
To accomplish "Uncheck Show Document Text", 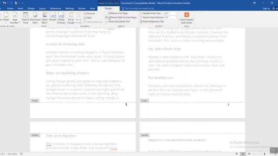I will click(x=106, y=21).
